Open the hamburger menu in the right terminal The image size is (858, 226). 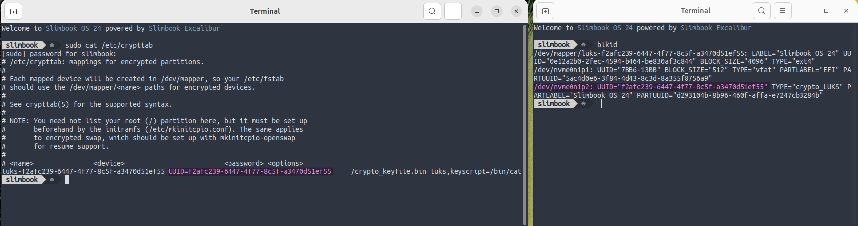click(783, 11)
